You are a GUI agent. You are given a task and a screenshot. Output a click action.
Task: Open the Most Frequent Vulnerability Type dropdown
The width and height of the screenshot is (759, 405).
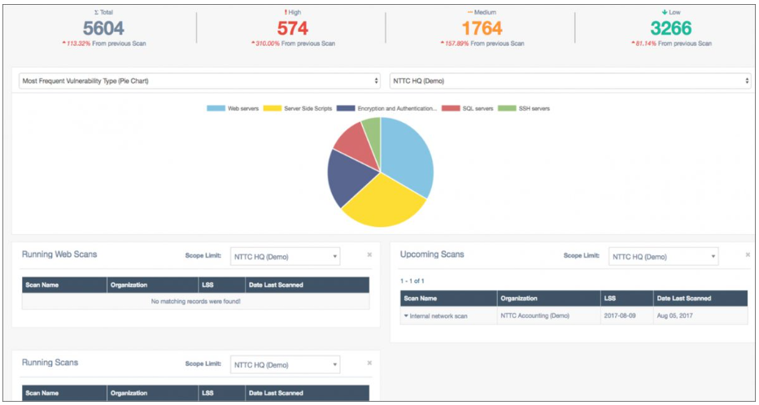click(199, 81)
